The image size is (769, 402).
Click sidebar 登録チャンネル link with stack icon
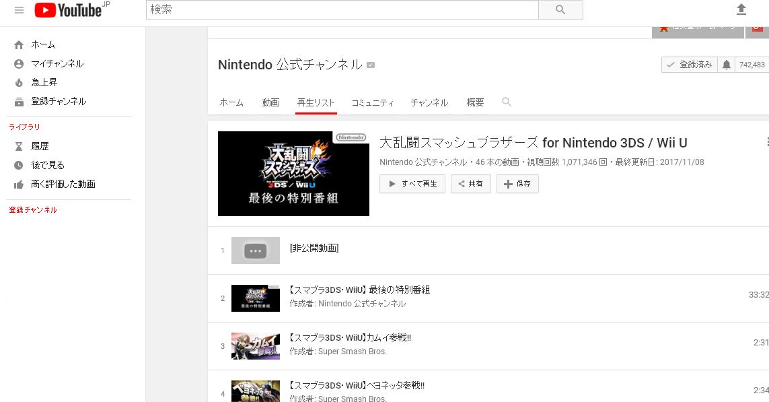click(x=59, y=102)
